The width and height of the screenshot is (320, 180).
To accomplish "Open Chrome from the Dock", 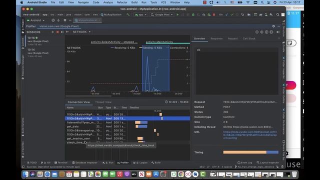I will (181, 174).
